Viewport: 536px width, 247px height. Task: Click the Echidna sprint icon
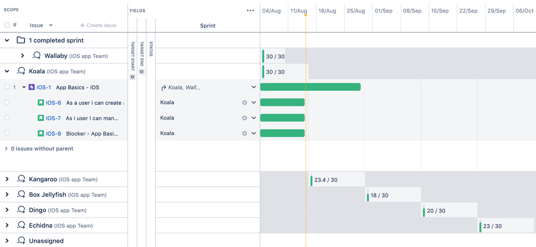pyautogui.click(x=21, y=225)
